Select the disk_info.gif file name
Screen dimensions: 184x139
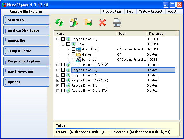tap(90, 49)
